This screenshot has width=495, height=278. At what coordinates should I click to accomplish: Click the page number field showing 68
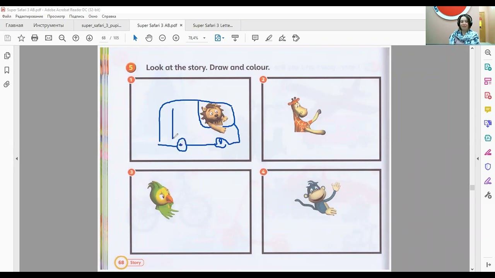click(x=103, y=38)
